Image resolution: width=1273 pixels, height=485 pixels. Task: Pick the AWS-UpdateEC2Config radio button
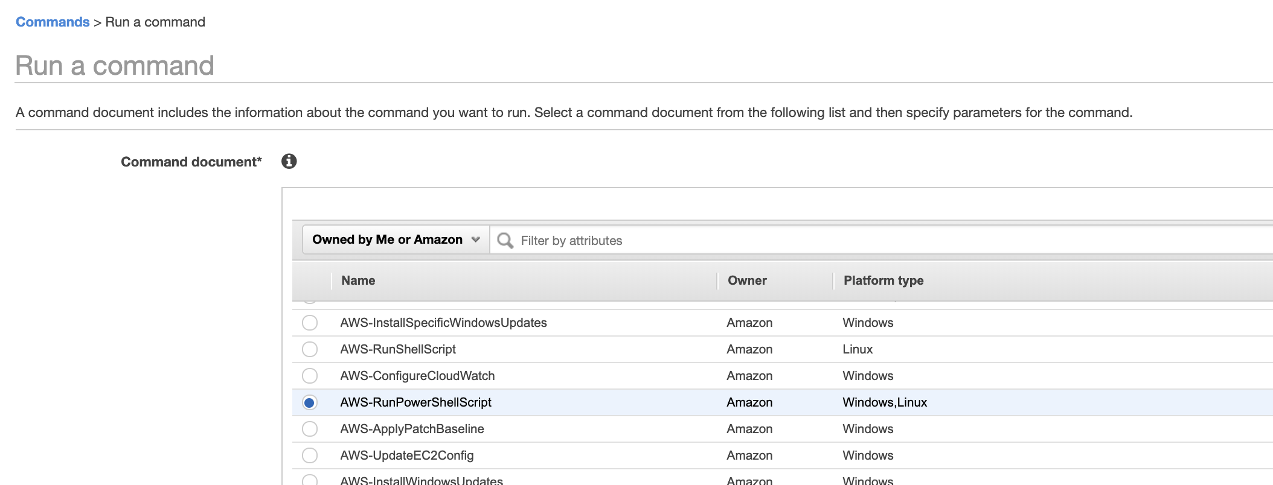310,455
